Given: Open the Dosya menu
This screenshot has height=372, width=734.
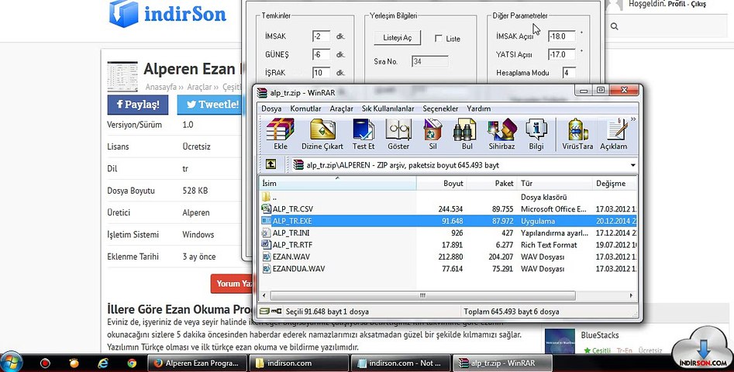Looking at the screenshot, I should (271, 108).
